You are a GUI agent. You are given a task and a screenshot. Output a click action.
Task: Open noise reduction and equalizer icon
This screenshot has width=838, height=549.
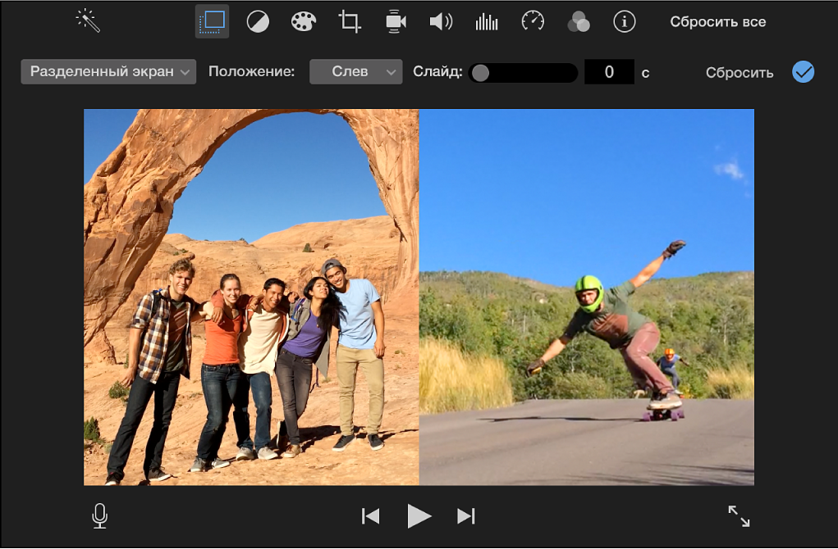[x=487, y=22]
